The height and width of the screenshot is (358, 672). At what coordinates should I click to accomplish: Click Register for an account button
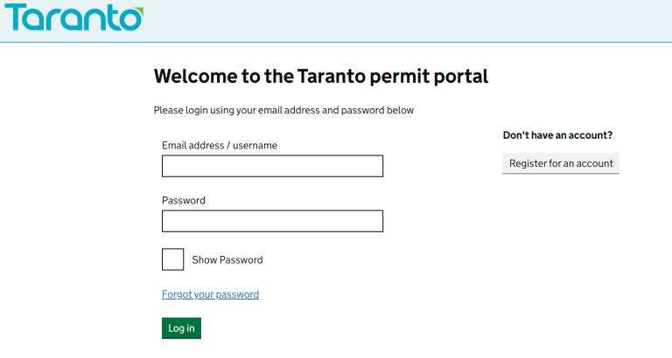coord(561,163)
